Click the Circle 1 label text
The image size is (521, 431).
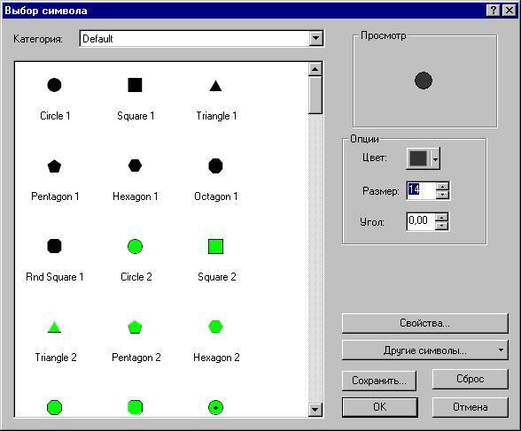55,116
